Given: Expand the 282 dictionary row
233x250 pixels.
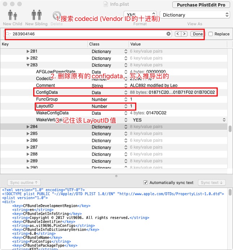Looking at the screenshot, I should (28, 58).
